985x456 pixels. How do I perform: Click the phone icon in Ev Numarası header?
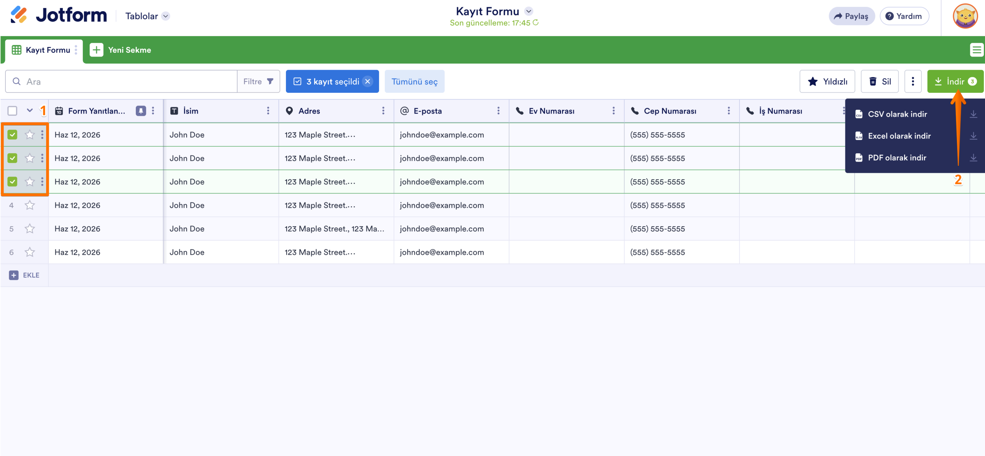point(519,111)
